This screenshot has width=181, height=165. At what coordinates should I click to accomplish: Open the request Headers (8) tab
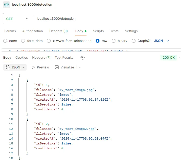click(x=59, y=31)
